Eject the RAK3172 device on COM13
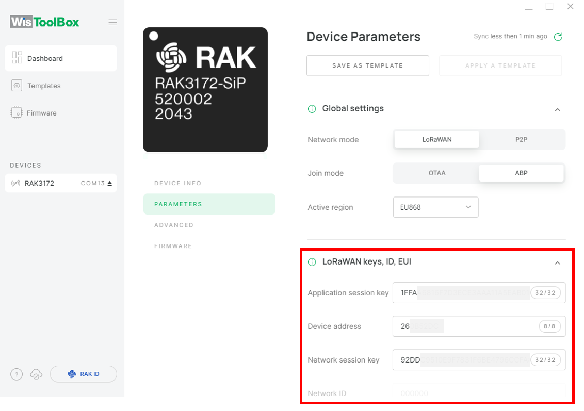Image resolution: width=584 pixels, height=411 pixels. click(x=109, y=183)
